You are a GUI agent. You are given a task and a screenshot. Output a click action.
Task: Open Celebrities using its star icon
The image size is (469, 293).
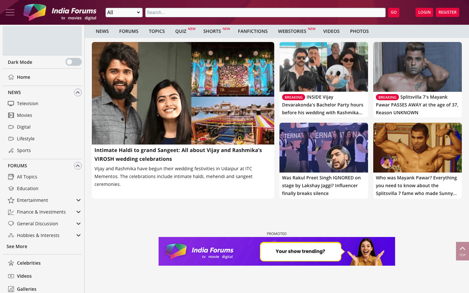pyautogui.click(x=11, y=263)
